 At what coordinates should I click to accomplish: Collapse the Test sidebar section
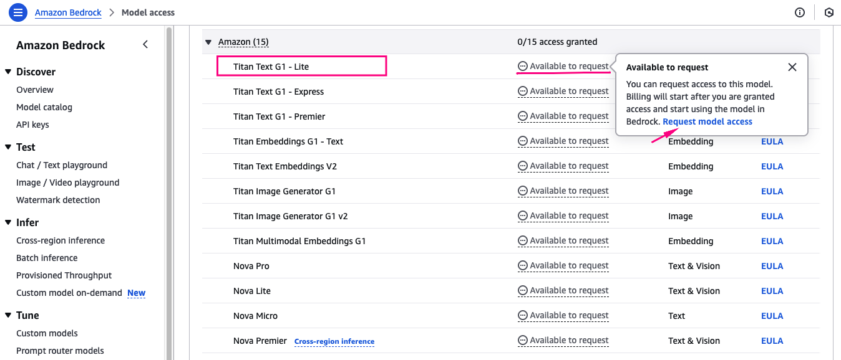(x=8, y=147)
